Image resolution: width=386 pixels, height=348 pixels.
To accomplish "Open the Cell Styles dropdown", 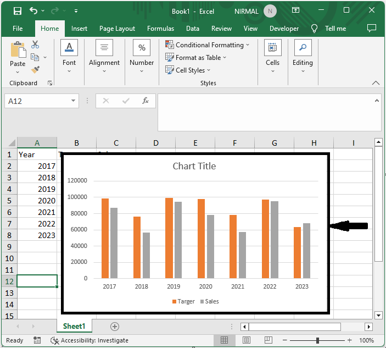I will click(188, 70).
